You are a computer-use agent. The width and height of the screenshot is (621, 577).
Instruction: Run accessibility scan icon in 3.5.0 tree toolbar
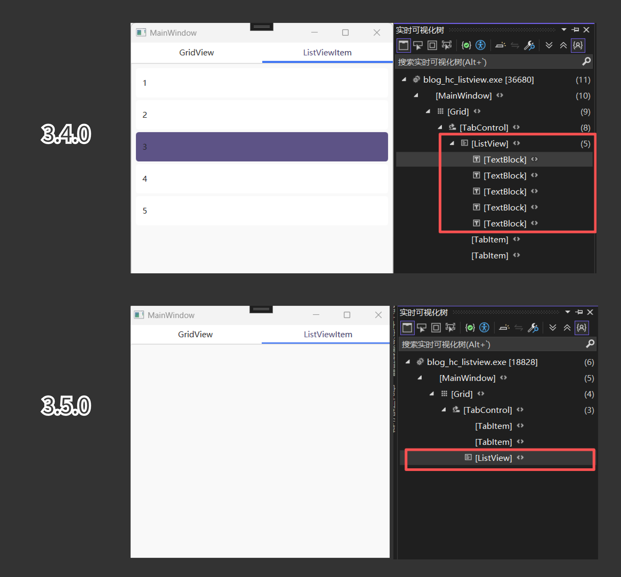484,328
